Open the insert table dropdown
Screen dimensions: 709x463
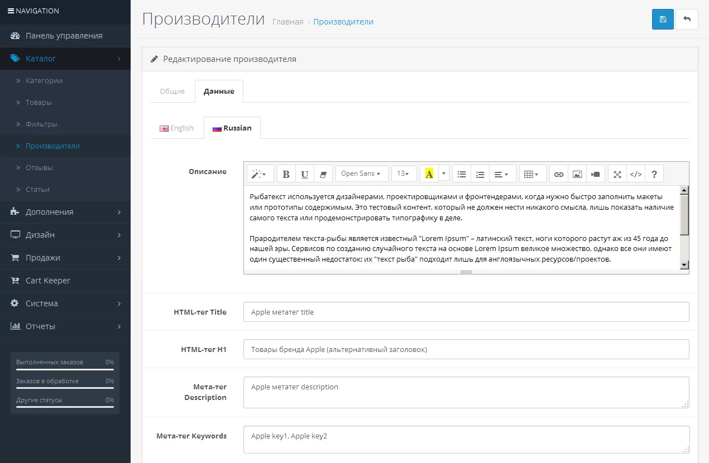533,174
